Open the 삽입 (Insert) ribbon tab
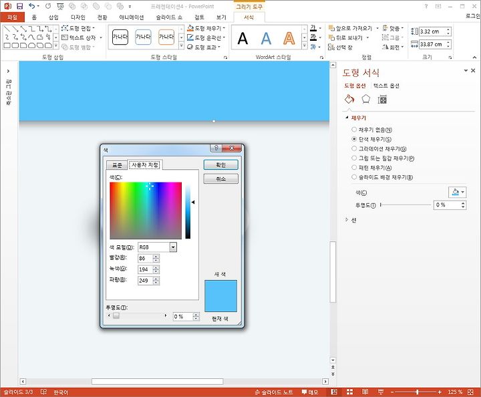481x397 pixels. (53, 17)
